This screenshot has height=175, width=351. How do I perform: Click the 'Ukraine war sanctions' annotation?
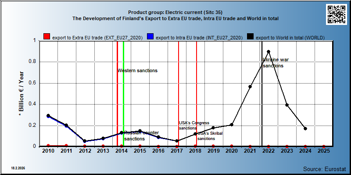[276, 63]
